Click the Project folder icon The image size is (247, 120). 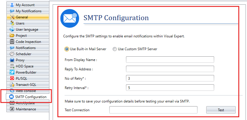(12, 35)
